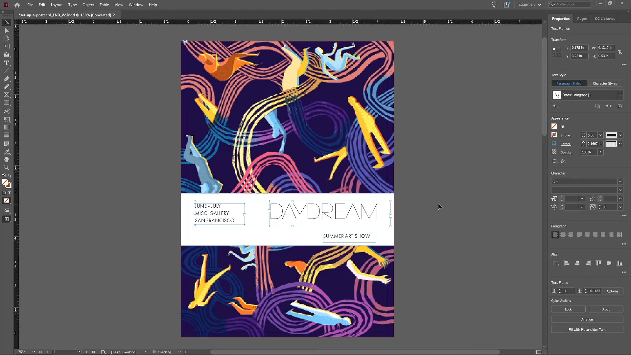
Task: Switch to the Character Styles tab
Action: (x=605, y=83)
